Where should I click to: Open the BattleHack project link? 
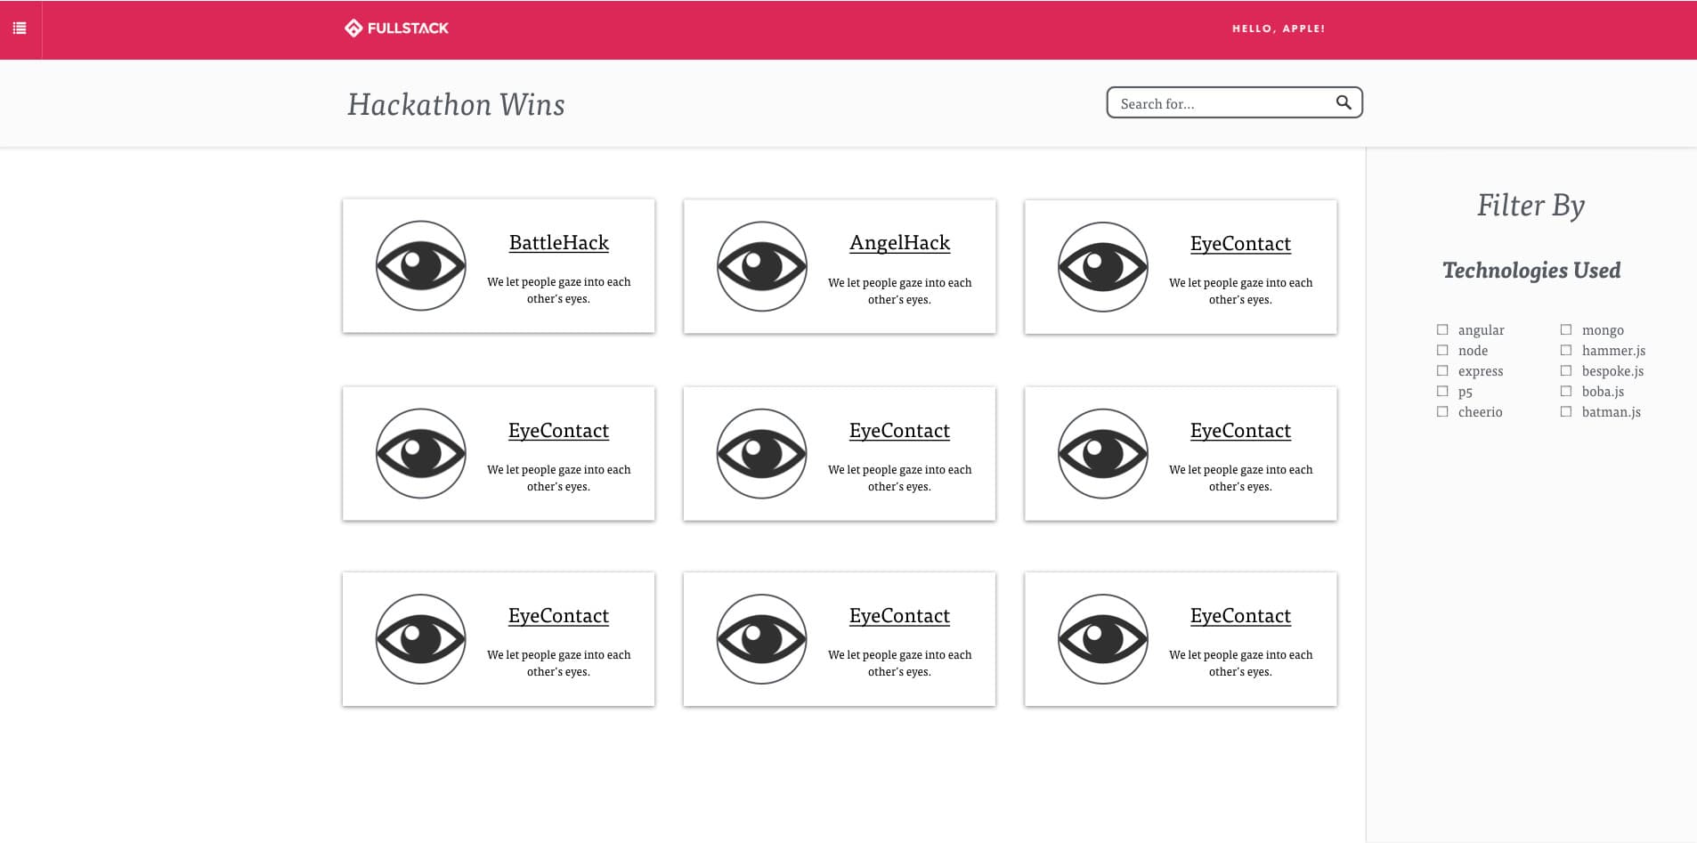point(558,243)
